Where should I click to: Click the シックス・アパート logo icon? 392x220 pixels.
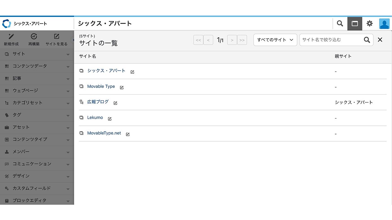[6, 24]
